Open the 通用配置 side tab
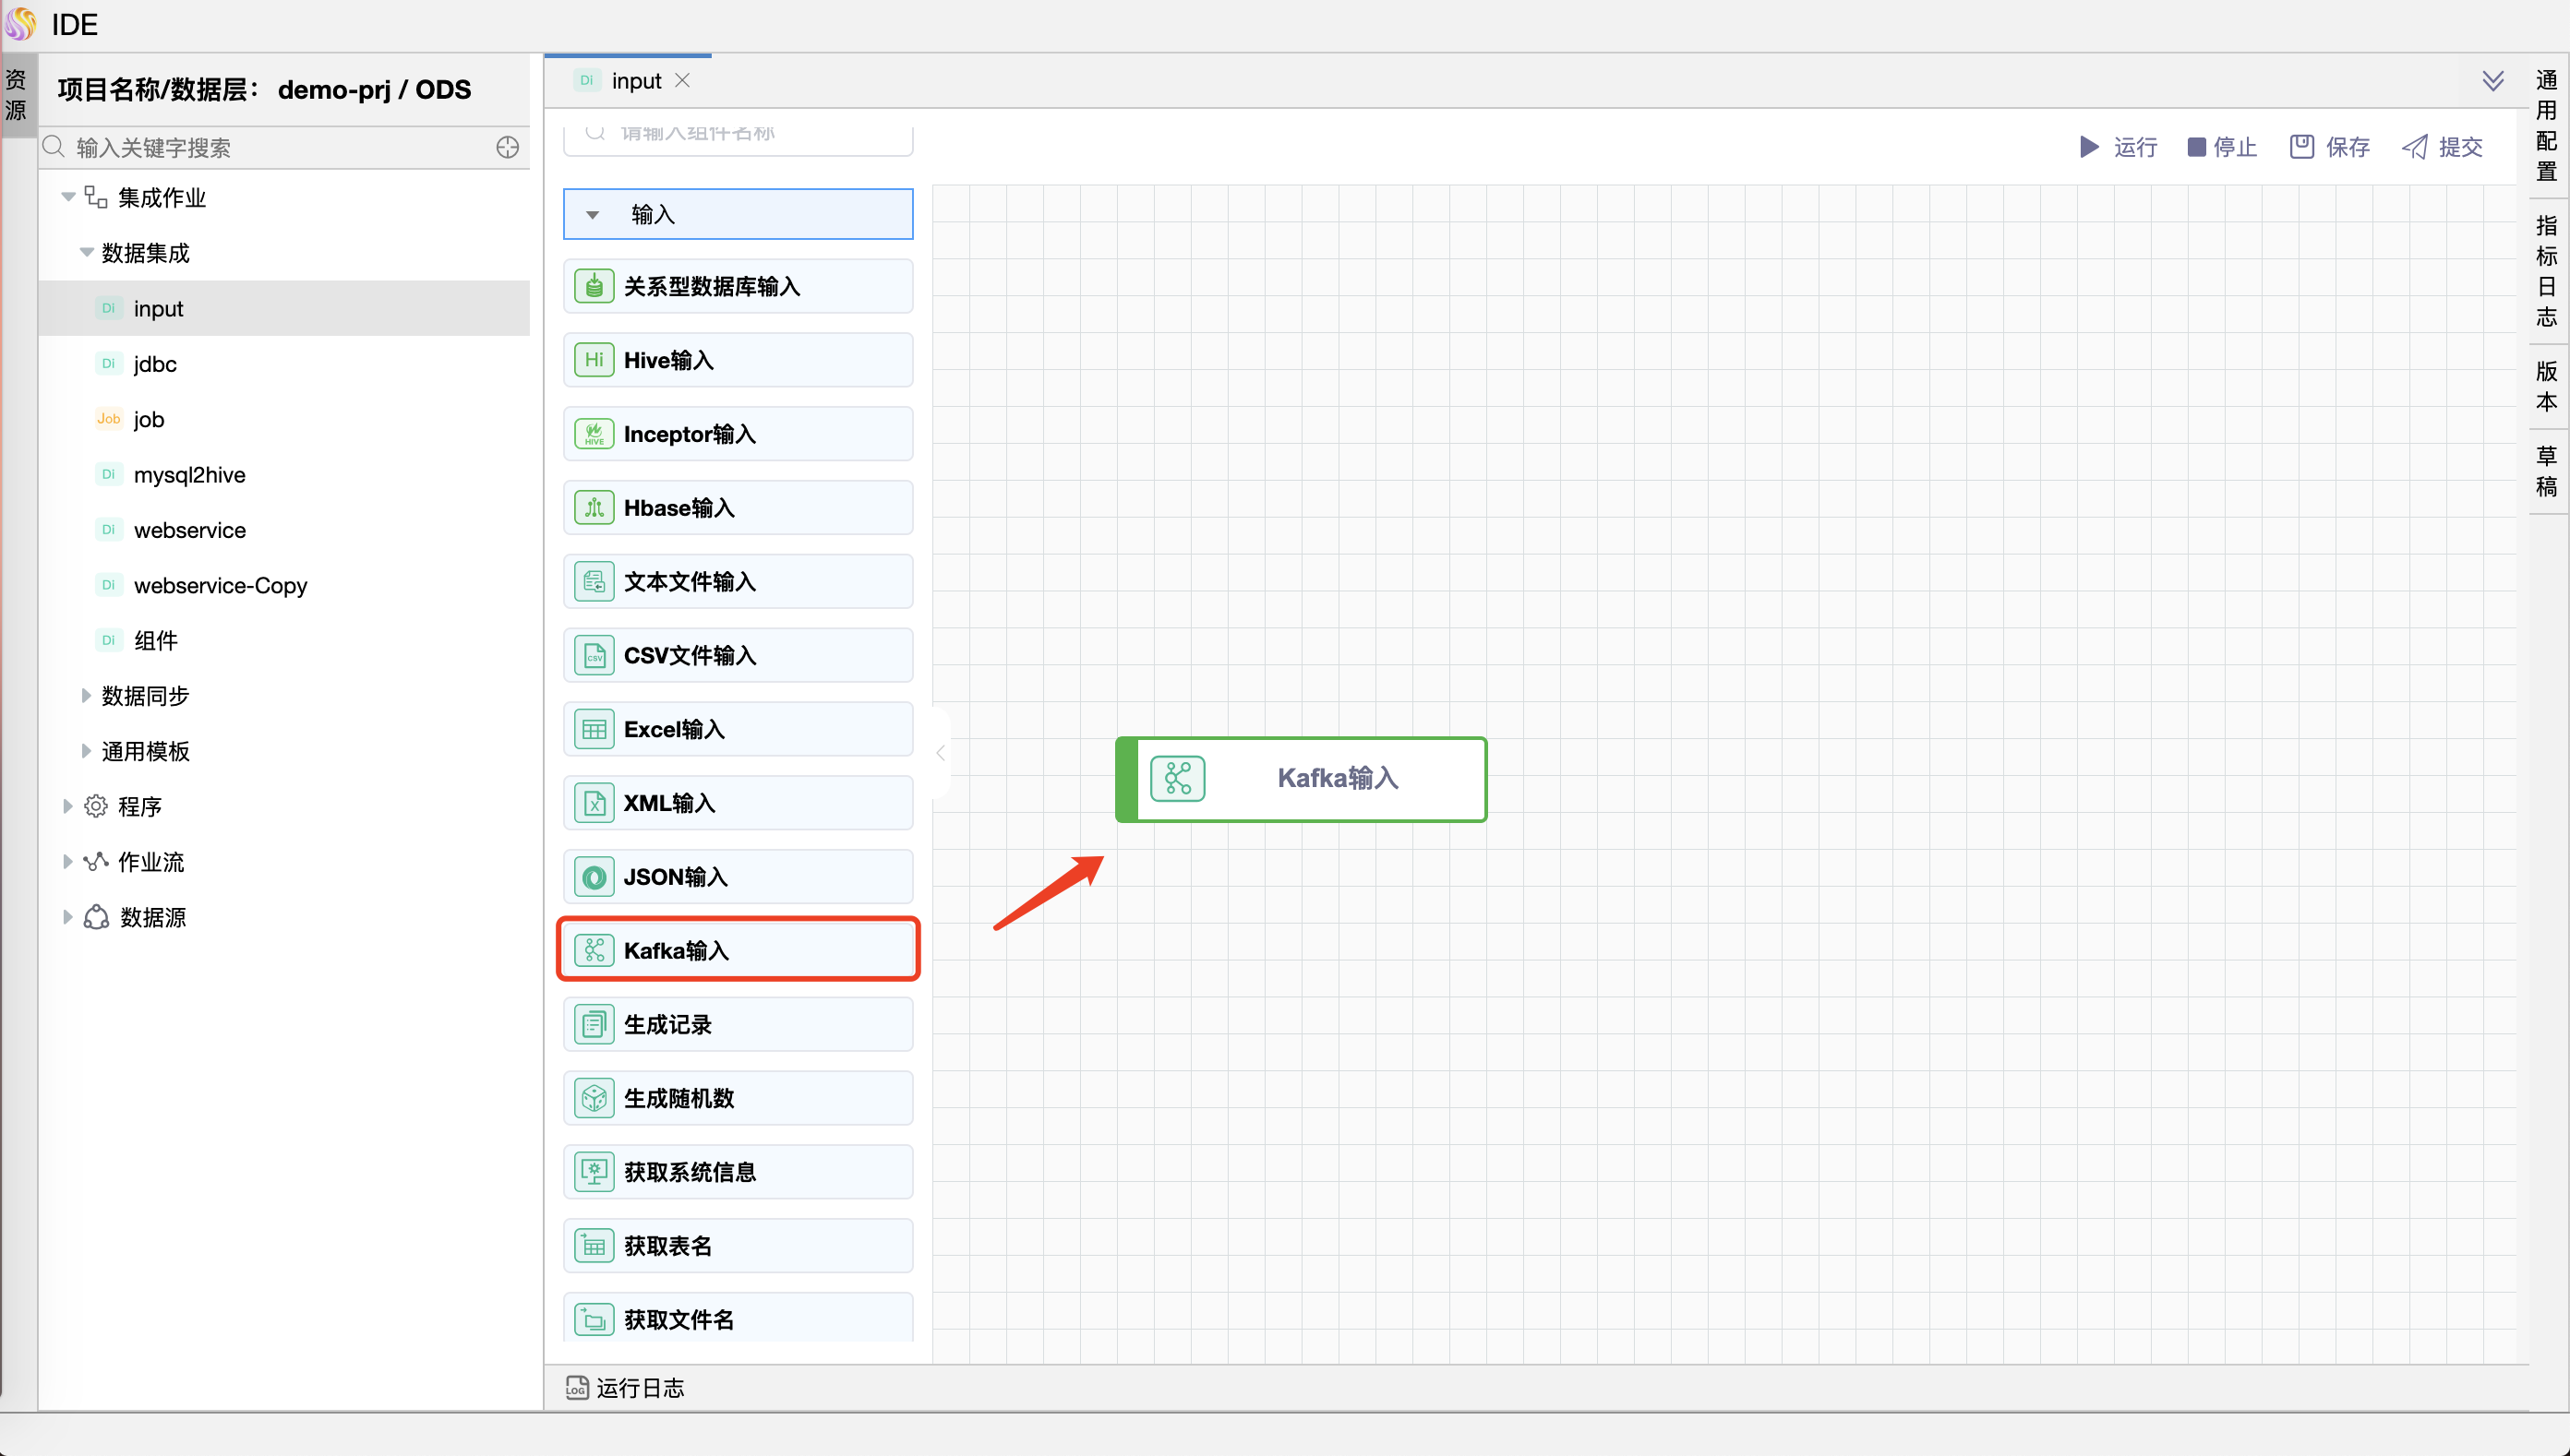The image size is (2570, 1456). tap(2546, 125)
